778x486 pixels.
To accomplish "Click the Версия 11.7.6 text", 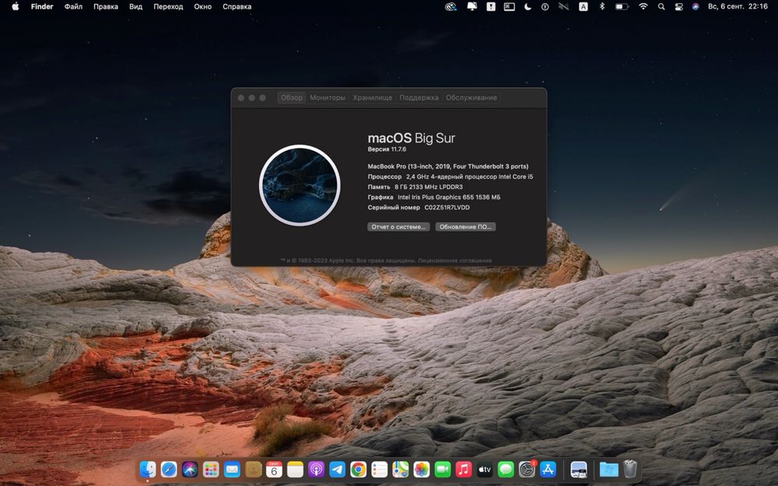I will (x=387, y=149).
